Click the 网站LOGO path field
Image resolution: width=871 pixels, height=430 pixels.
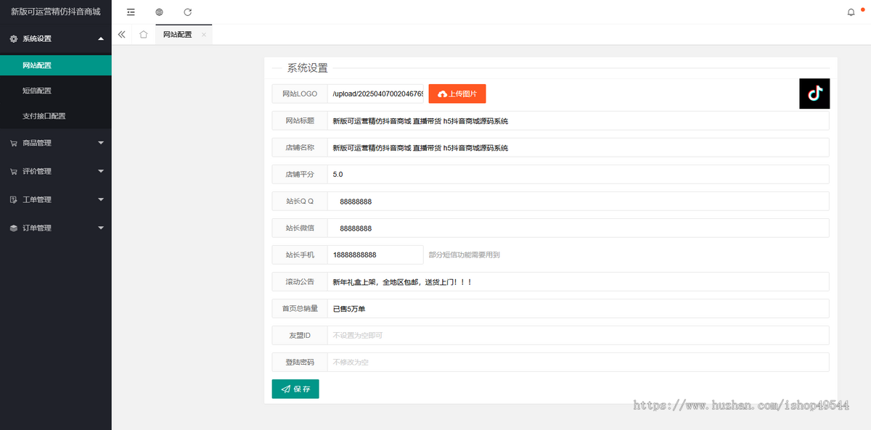coord(375,94)
